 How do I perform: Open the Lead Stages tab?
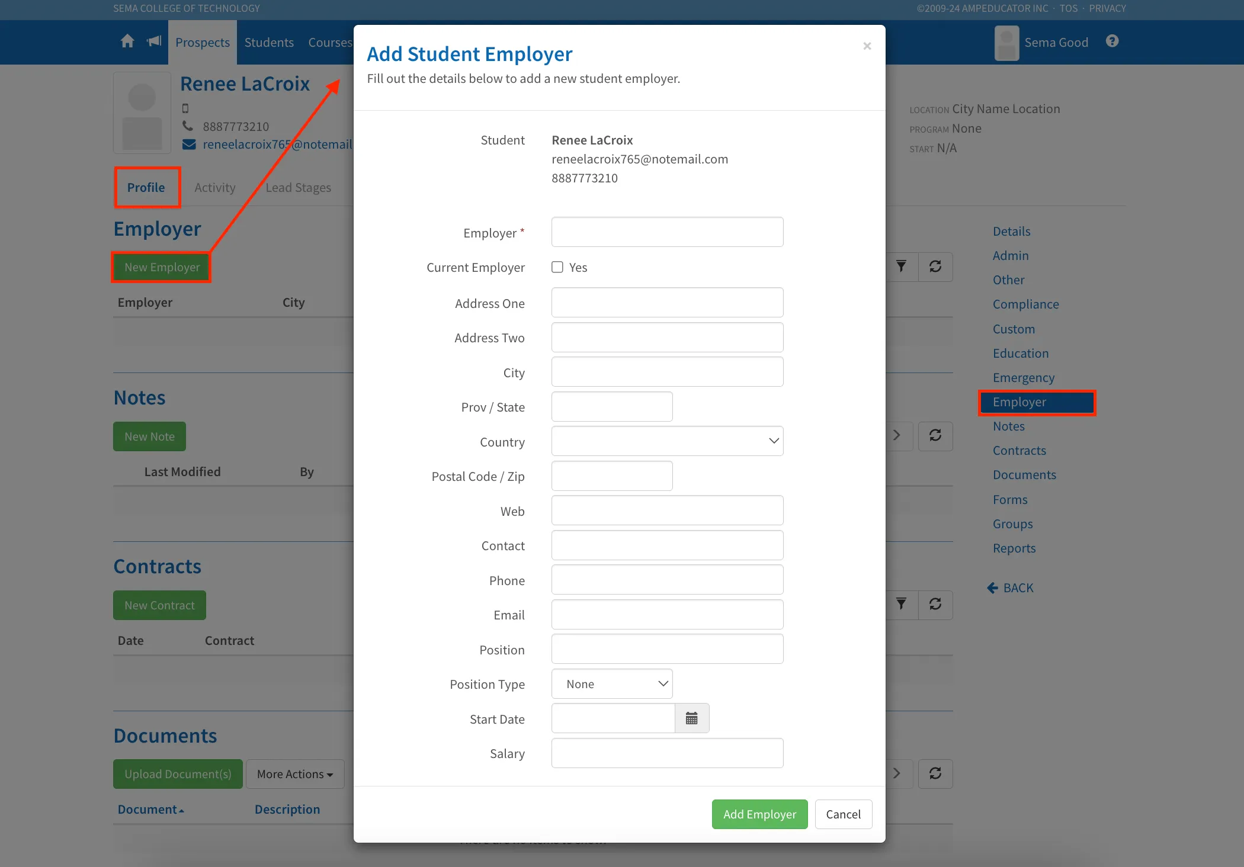299,188
